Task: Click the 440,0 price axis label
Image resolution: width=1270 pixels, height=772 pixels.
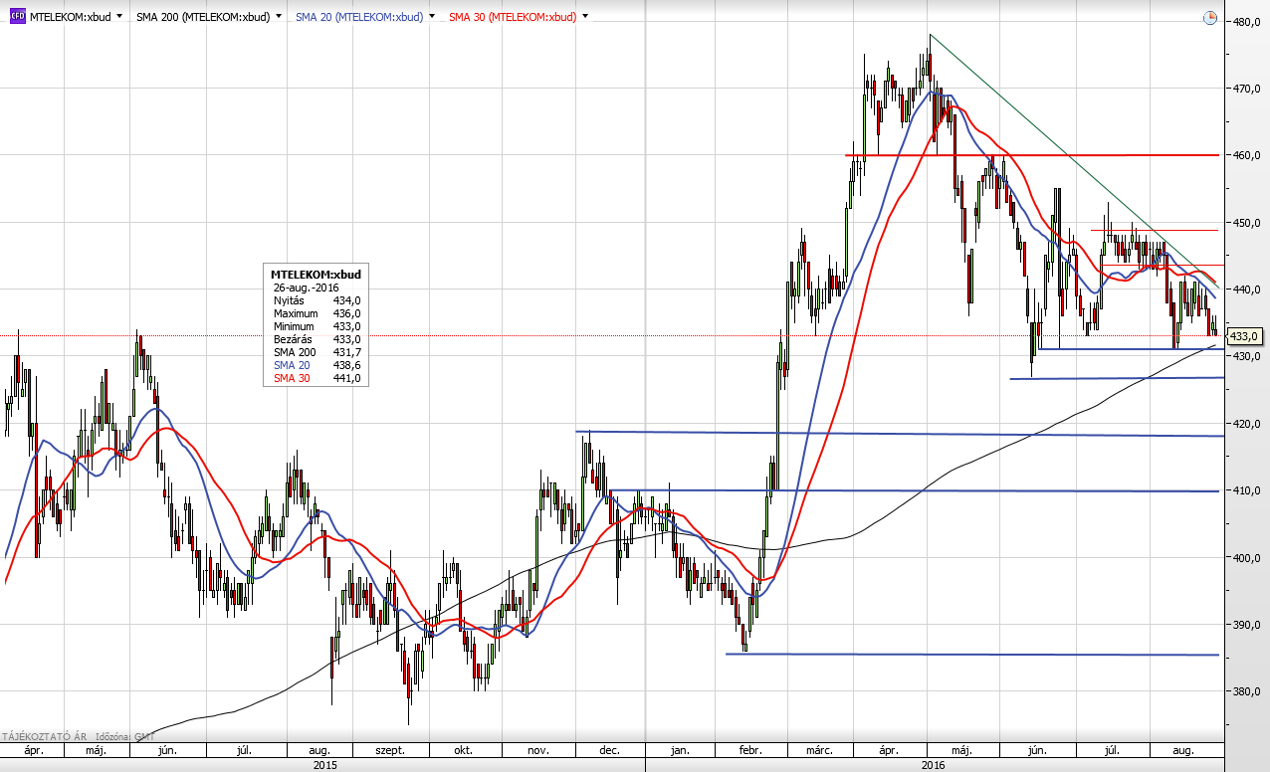Action: pyautogui.click(x=1247, y=289)
